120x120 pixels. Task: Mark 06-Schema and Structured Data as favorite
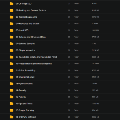(69, 37)
